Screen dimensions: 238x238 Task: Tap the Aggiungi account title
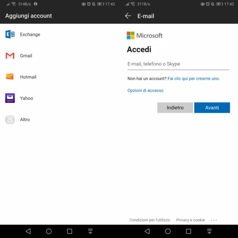28,16
